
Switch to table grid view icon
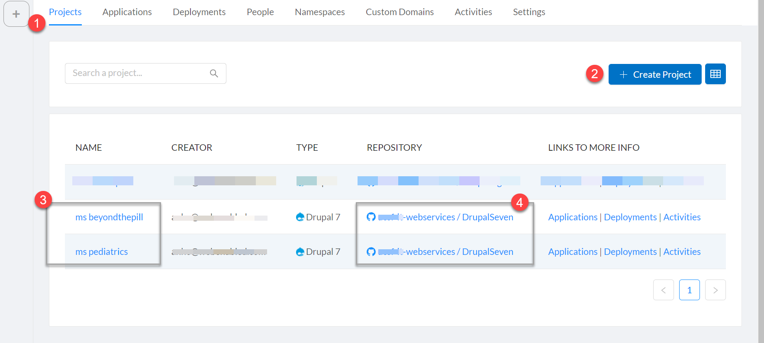click(715, 74)
